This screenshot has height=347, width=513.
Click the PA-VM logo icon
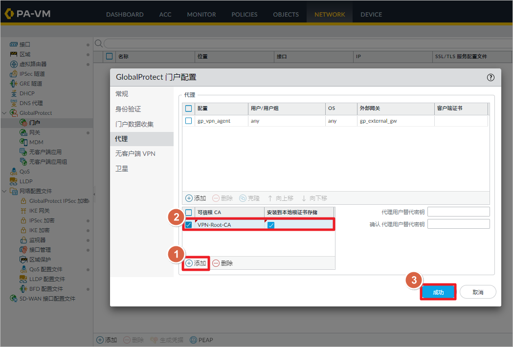[9, 14]
